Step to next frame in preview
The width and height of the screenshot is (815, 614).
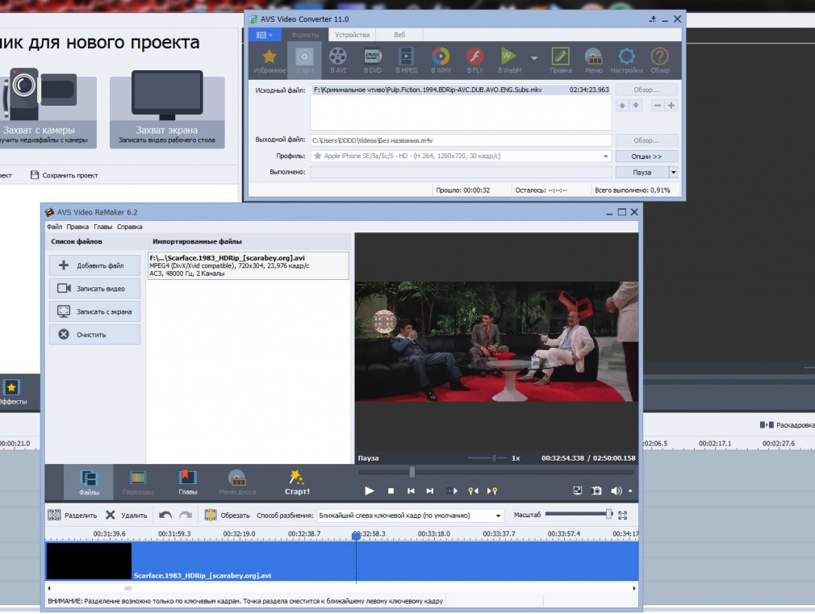430,491
